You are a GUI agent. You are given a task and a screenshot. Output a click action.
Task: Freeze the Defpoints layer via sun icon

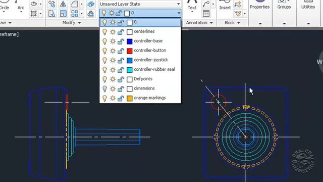(x=113, y=79)
